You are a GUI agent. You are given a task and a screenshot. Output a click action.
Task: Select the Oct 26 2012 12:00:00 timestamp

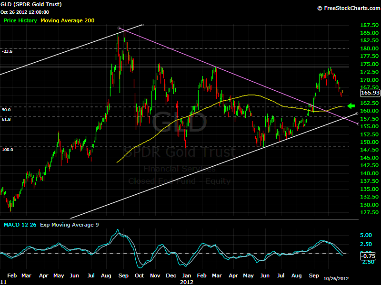click(25, 12)
